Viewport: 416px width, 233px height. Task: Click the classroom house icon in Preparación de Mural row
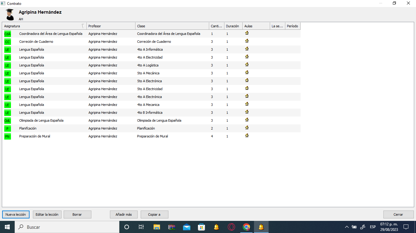(247, 135)
